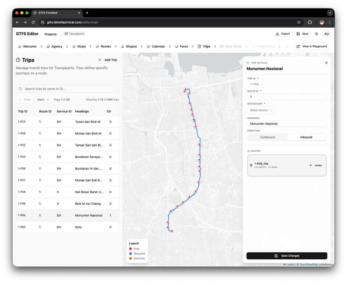The image size is (347, 283).
Task: Click the AU user avatar
Action: click(326, 34)
